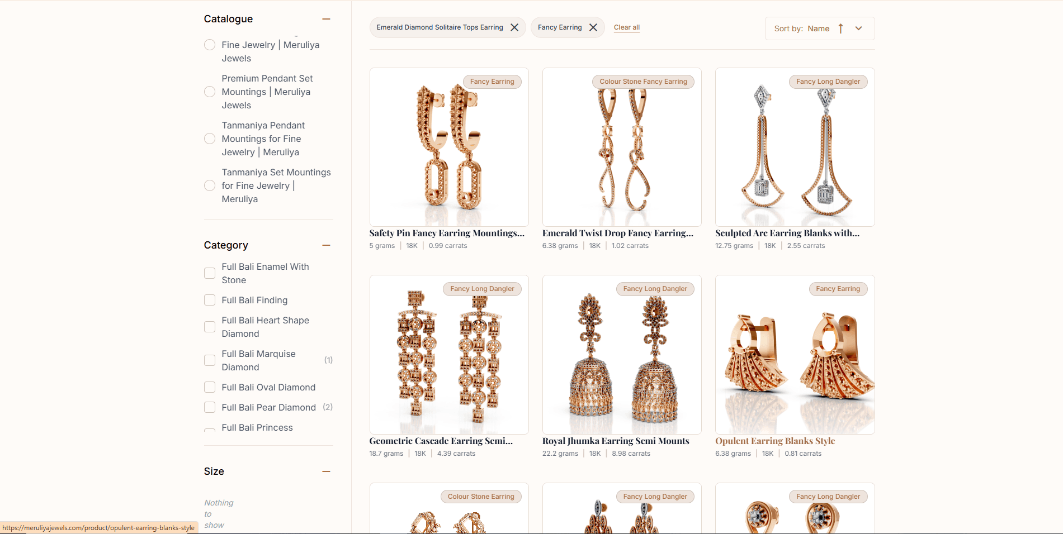Remove the Emerald Diamond Solitaire Tops Earring filter

pos(514,27)
